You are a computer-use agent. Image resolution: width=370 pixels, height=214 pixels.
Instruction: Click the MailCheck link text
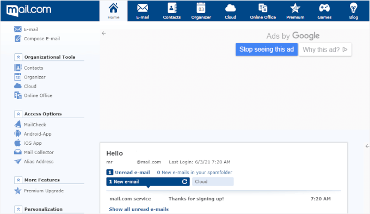tap(35, 125)
